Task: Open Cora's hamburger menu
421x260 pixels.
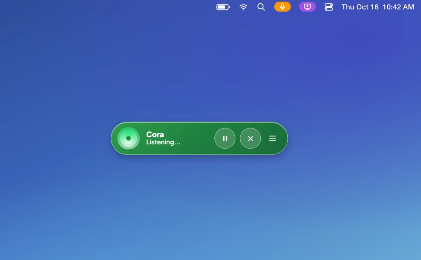Action: tap(273, 138)
